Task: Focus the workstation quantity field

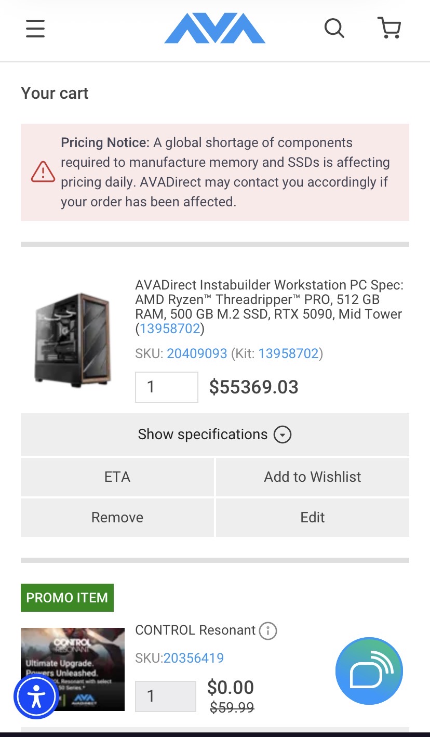Action: pyautogui.click(x=167, y=387)
